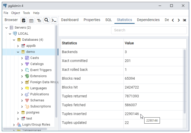Click the Servers group icon
This screenshot has height=133, width=191.
[x=11, y=27]
